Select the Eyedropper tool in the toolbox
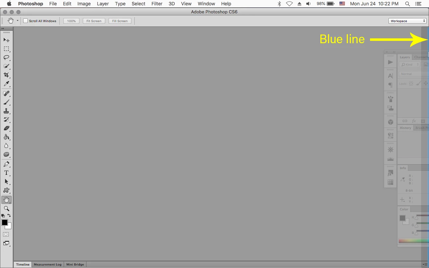 [6, 84]
